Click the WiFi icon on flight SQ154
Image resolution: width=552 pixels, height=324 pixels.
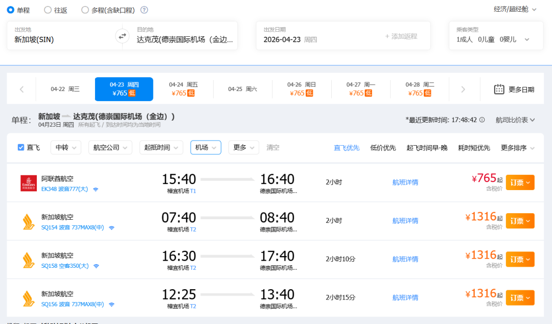coord(111,227)
